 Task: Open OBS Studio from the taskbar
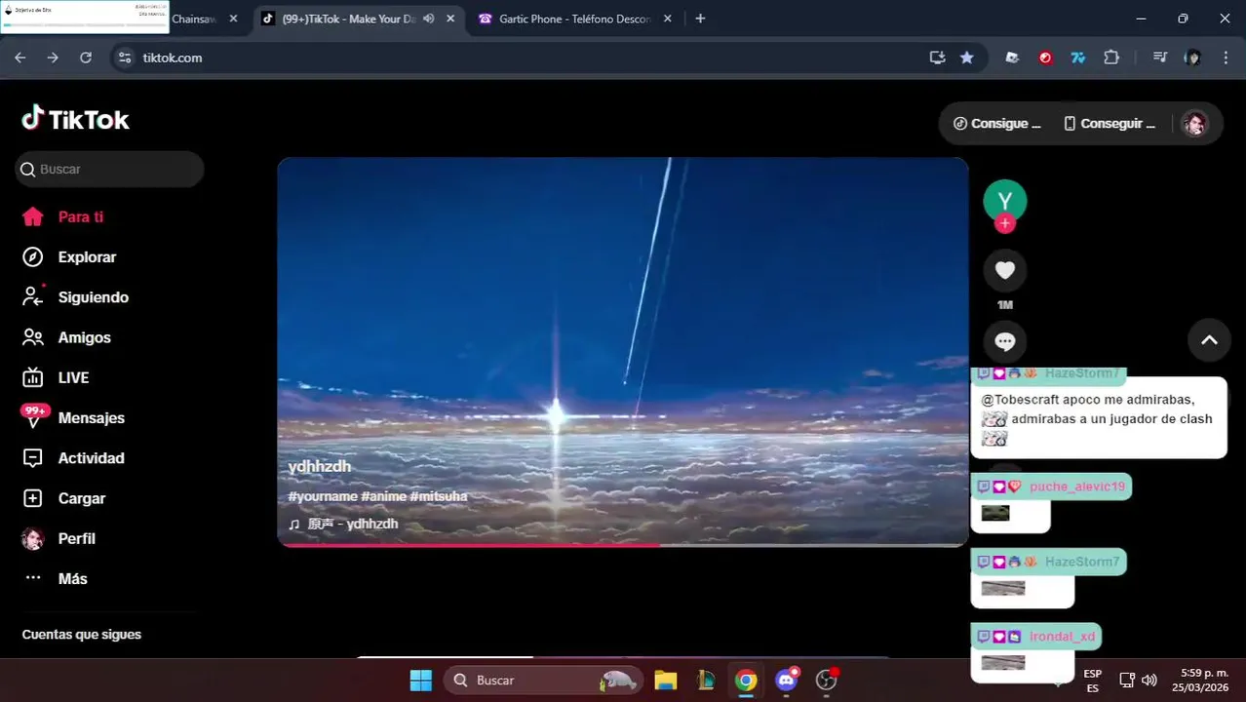point(827,681)
